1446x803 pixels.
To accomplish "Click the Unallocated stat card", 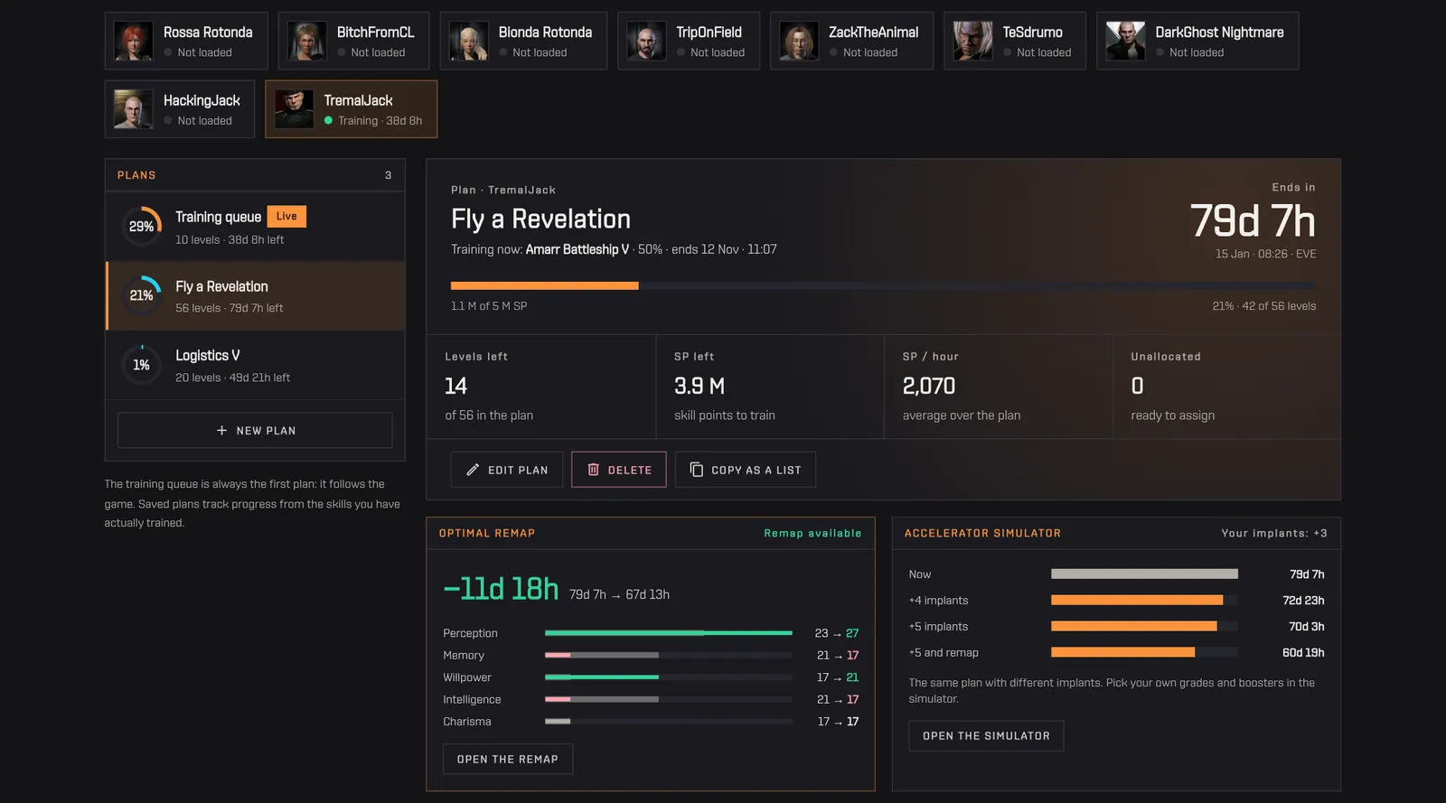I will point(1226,387).
